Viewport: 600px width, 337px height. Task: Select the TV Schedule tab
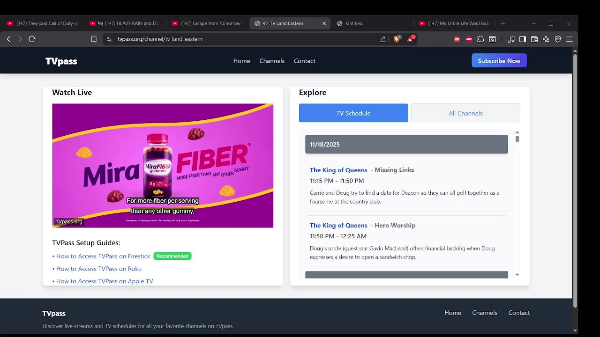[353, 113]
